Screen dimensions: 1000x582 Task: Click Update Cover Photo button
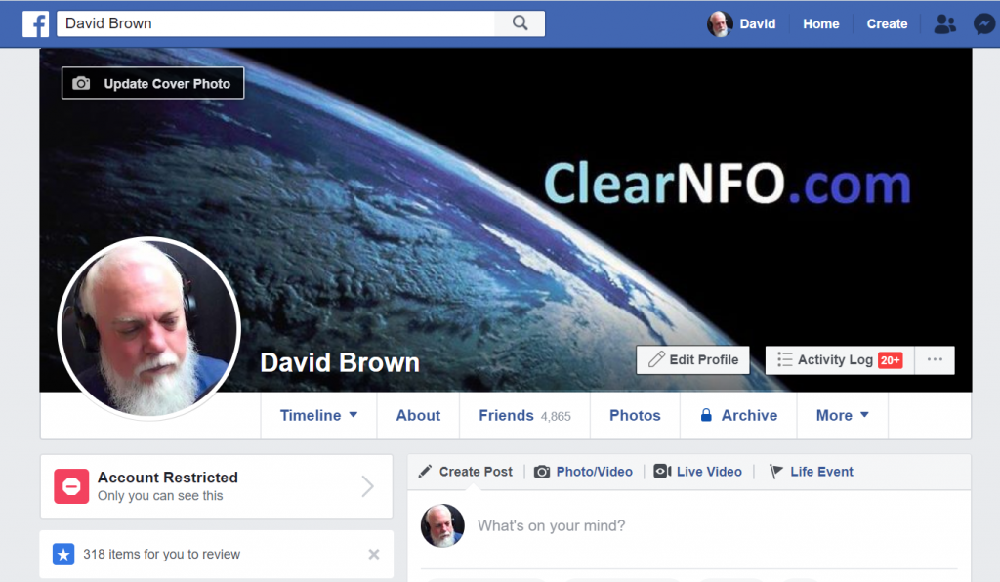click(x=152, y=84)
